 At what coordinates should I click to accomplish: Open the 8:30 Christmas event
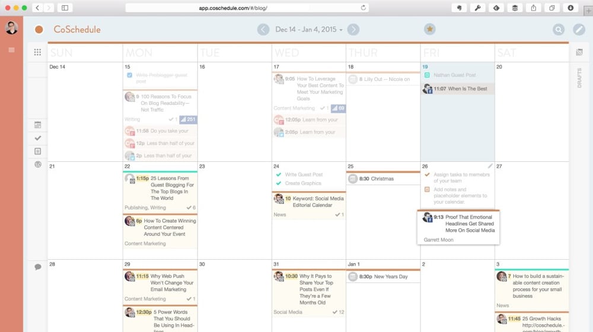click(382, 178)
